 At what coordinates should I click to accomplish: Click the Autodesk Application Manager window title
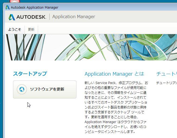pyautogui.click(x=34, y=8)
